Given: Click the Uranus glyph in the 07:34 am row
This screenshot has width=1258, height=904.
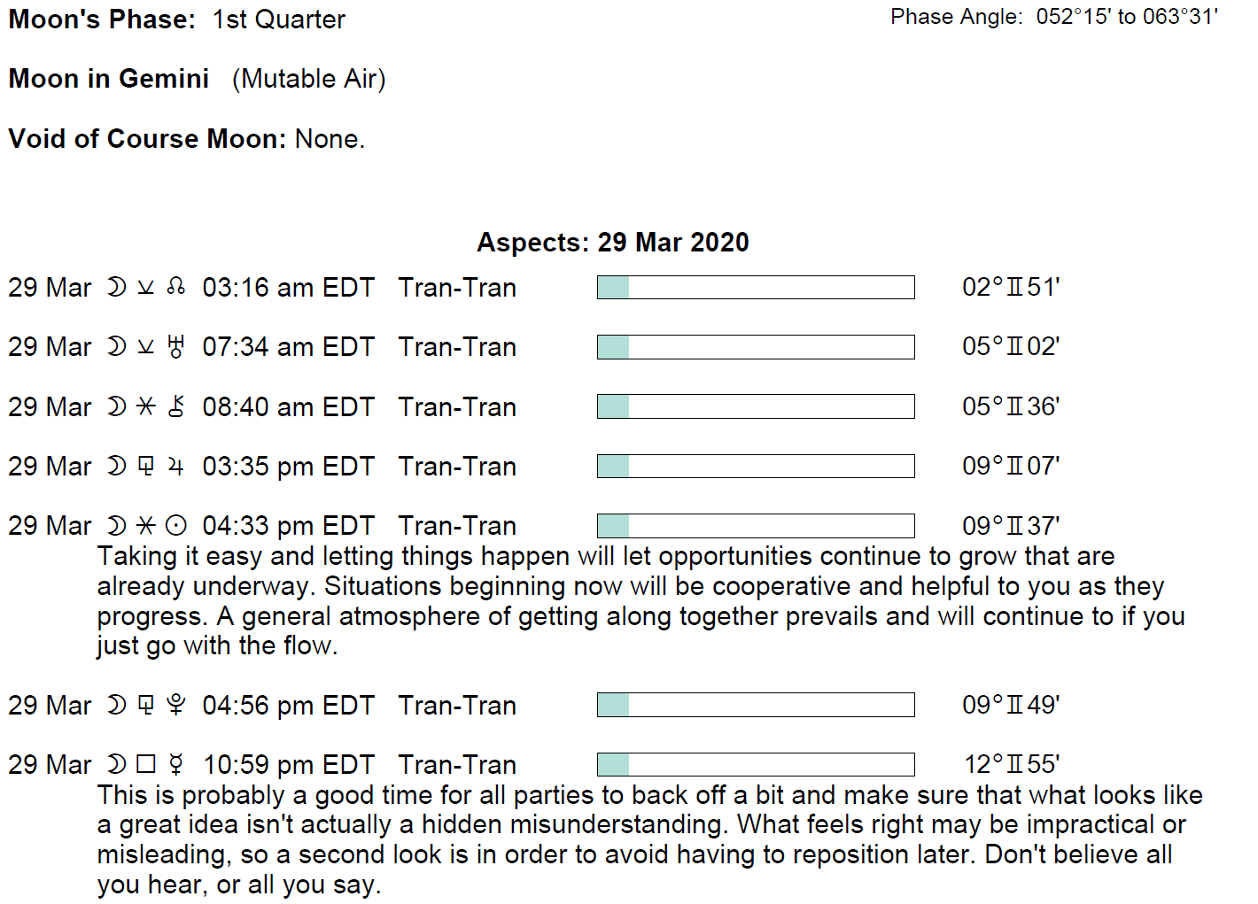Looking at the screenshot, I should tap(175, 347).
